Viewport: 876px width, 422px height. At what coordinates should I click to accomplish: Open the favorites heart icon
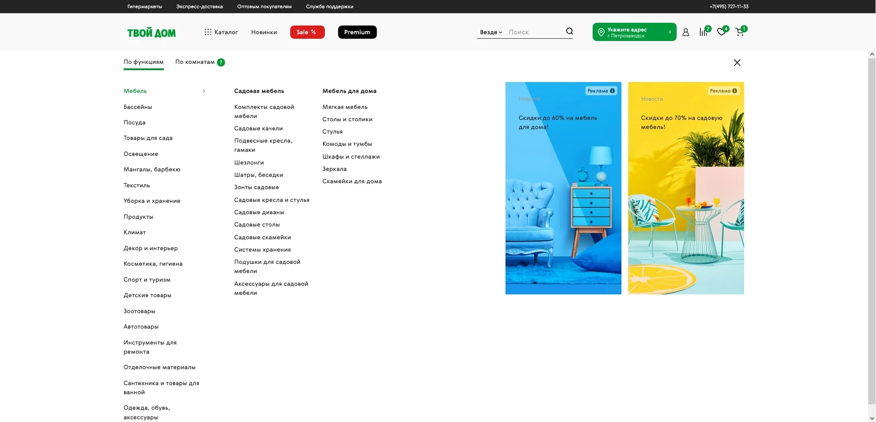[721, 32]
